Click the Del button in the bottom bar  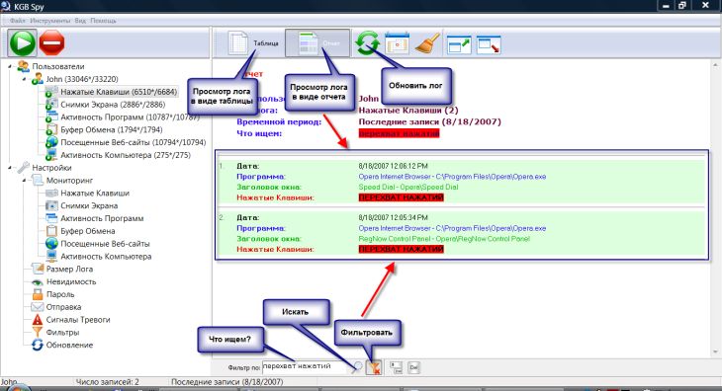413,367
